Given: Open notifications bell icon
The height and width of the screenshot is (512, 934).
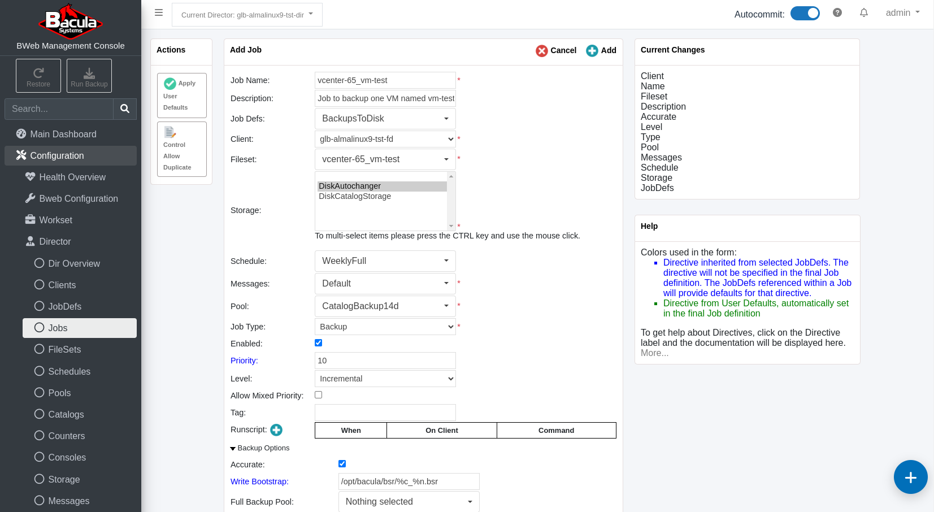Looking at the screenshot, I should [x=864, y=12].
